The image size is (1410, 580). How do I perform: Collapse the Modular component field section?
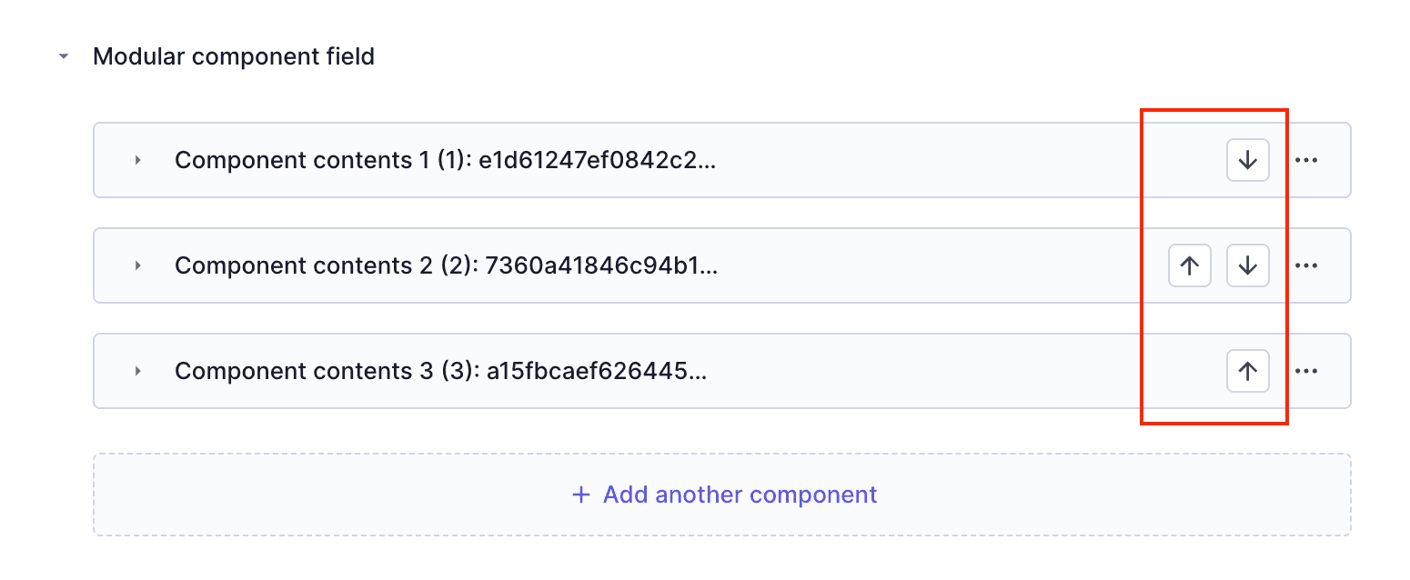63,56
